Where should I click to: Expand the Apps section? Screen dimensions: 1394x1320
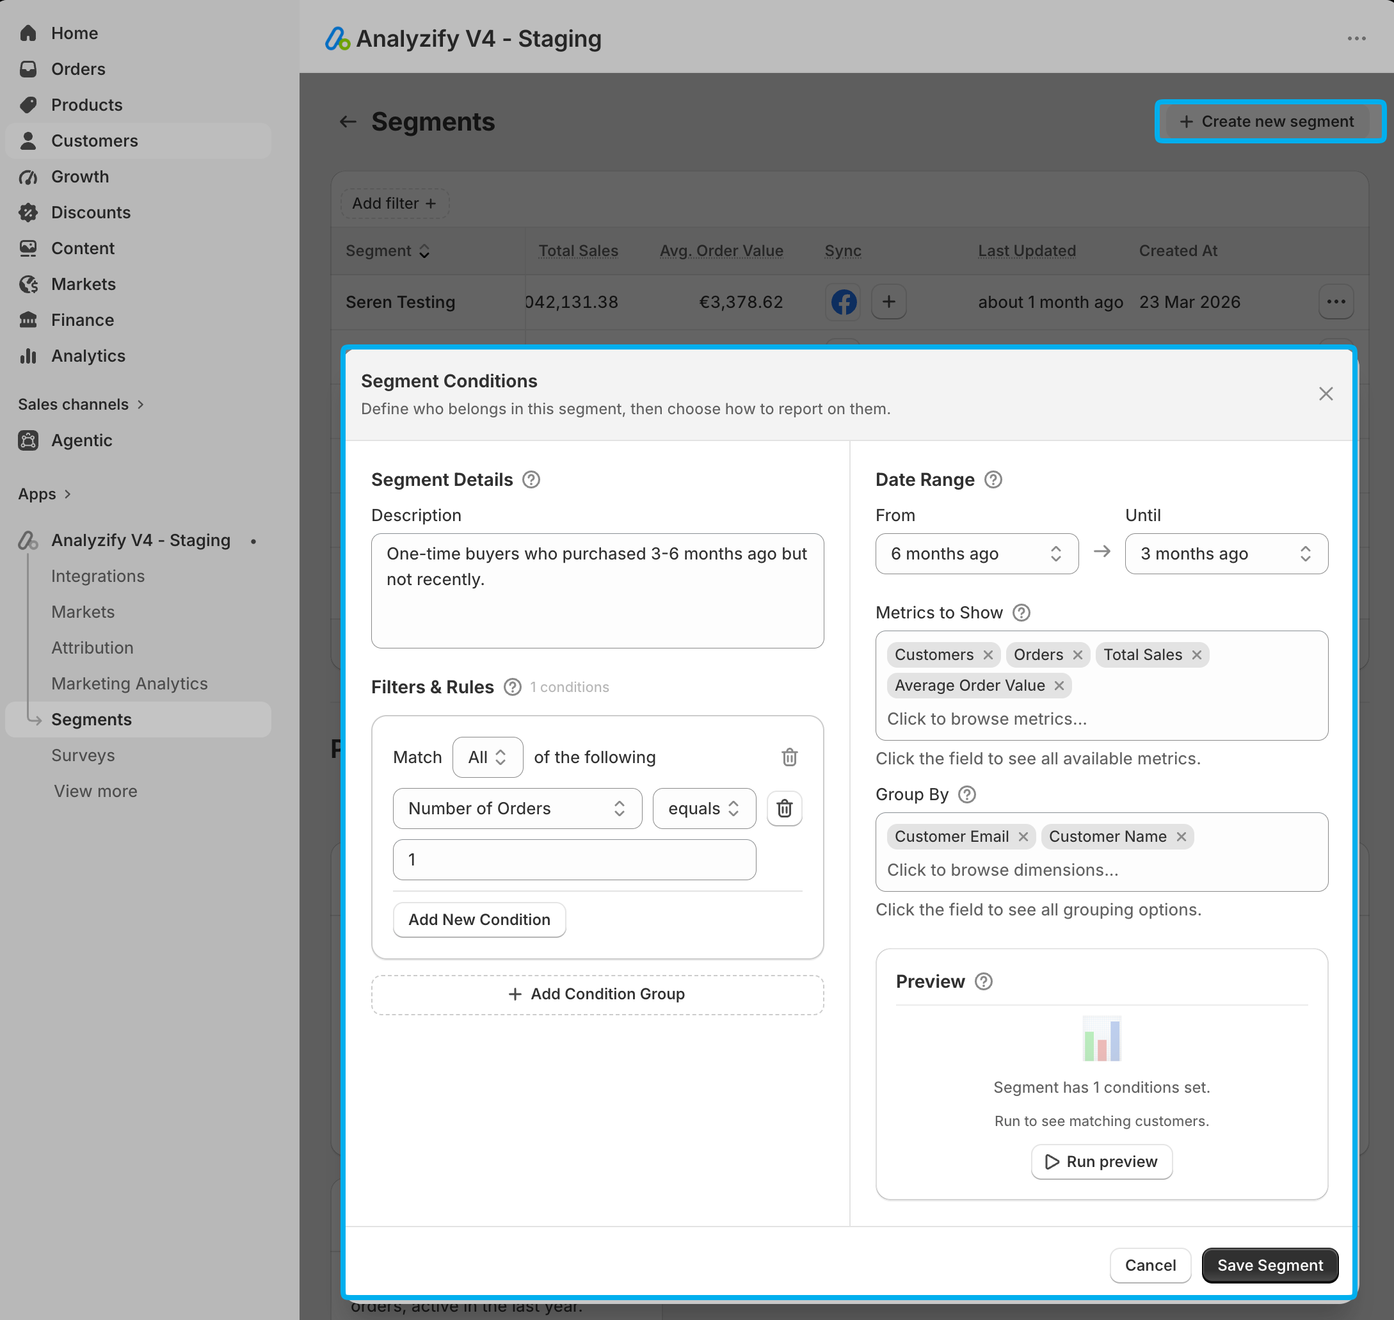click(44, 494)
